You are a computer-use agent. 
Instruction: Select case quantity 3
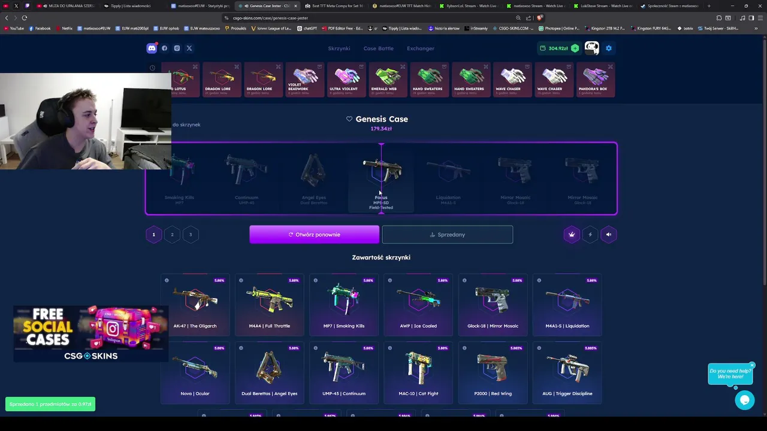click(191, 235)
